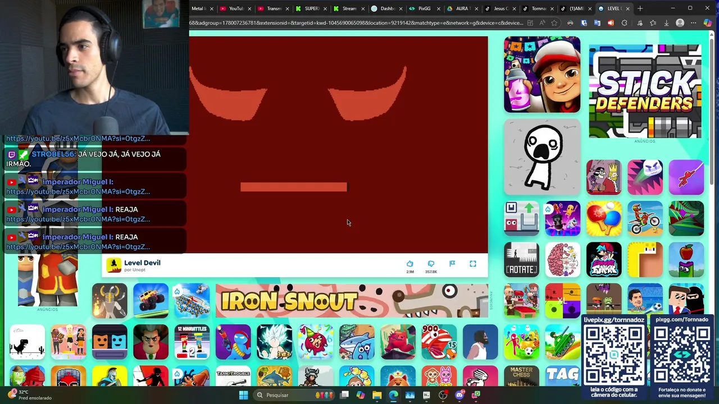Launch the Rotate game tile
719x404 pixels.
tap(521, 260)
